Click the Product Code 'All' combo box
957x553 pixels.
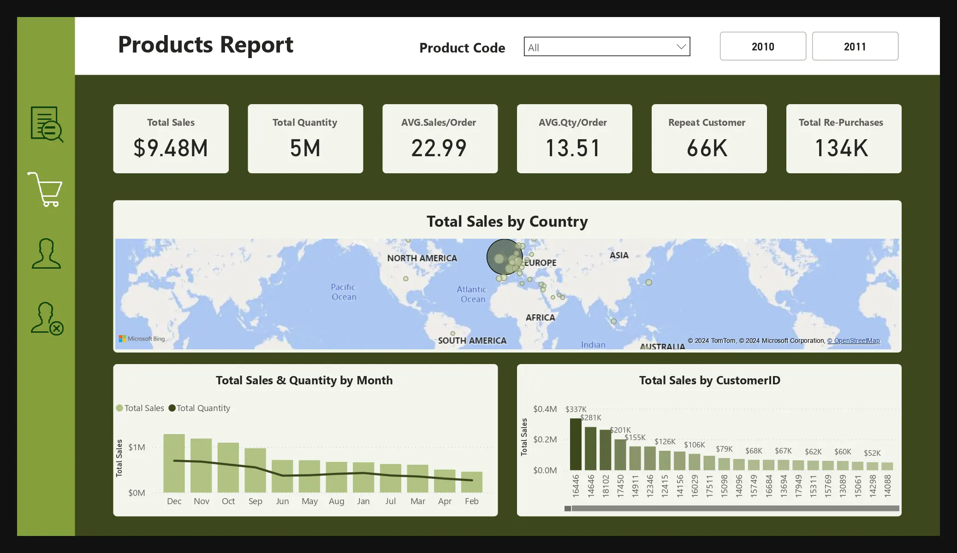point(600,47)
